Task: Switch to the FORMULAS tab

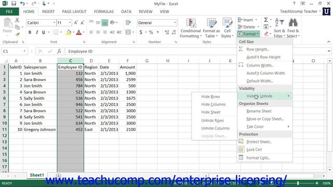Action: click(x=104, y=11)
